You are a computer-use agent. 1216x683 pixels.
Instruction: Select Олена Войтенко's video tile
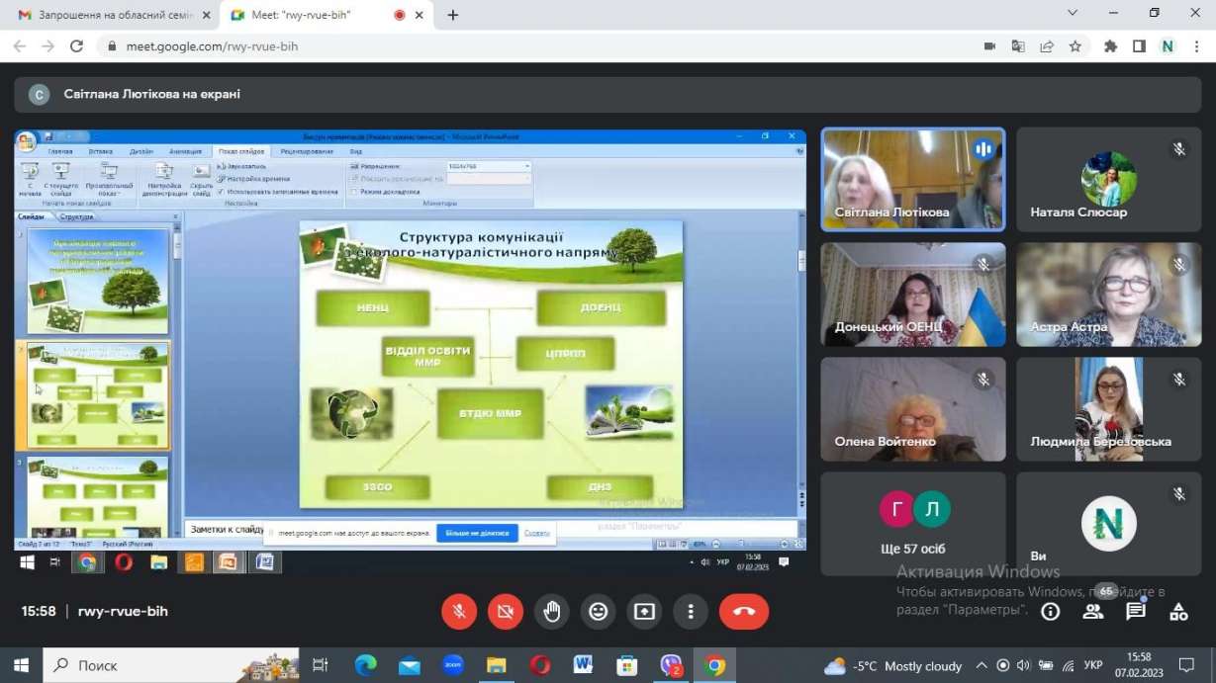[x=913, y=409]
